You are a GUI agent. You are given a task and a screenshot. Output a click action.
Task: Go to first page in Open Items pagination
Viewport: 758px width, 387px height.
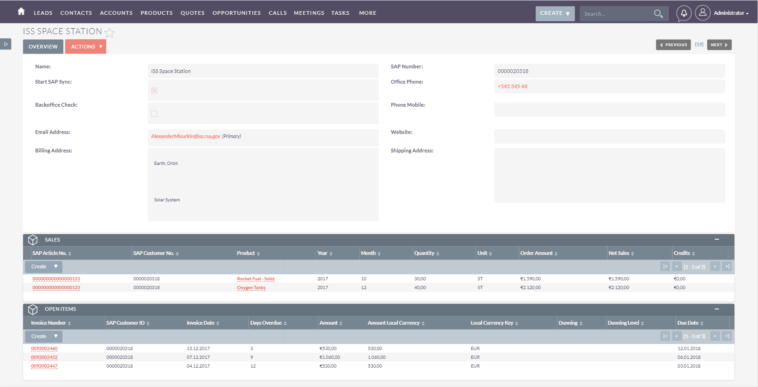pyautogui.click(x=665, y=336)
